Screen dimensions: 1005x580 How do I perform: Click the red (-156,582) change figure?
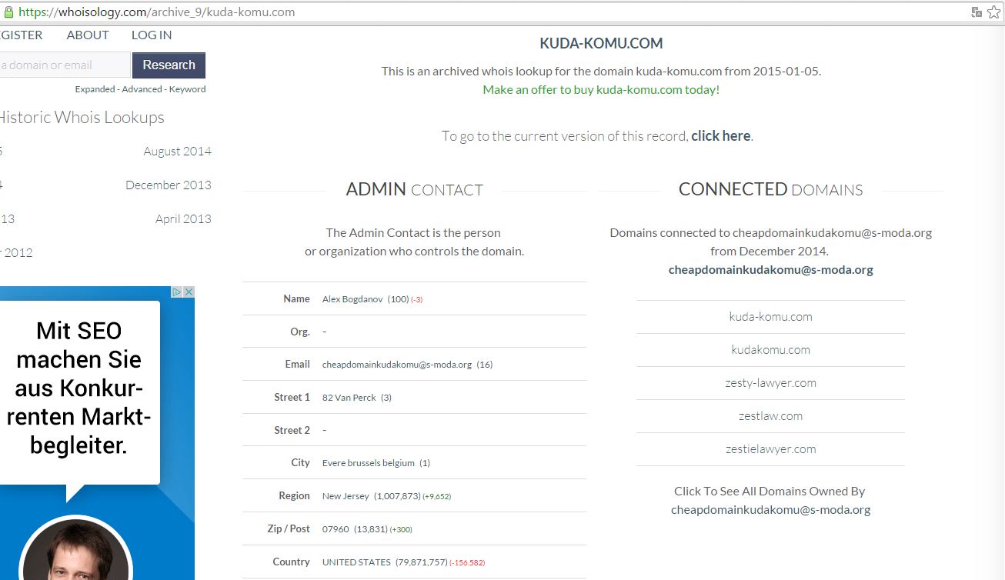467,563
